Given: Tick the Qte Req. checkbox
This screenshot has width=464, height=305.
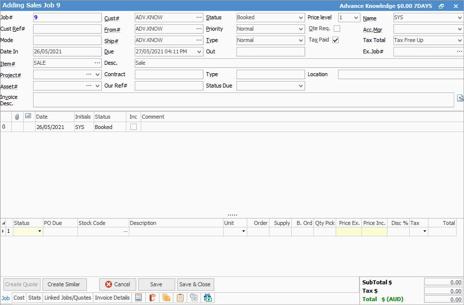Looking at the screenshot, I should 337,29.
